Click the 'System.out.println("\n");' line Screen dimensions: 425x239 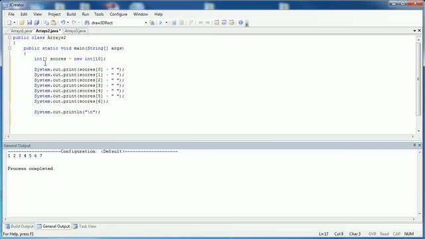click(67, 112)
